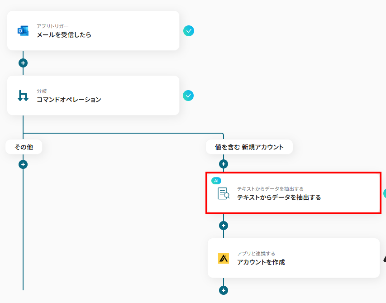Click the plus between extraction and アカウントを作成
The height and width of the screenshot is (303, 386).
click(x=223, y=225)
